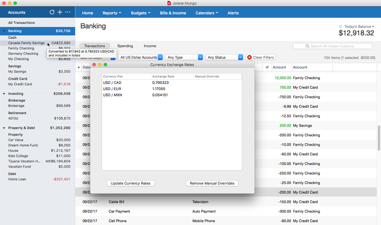Select the Brokerage account worth $99,569
Viewport: 381px width, 225px height.
click(37, 106)
